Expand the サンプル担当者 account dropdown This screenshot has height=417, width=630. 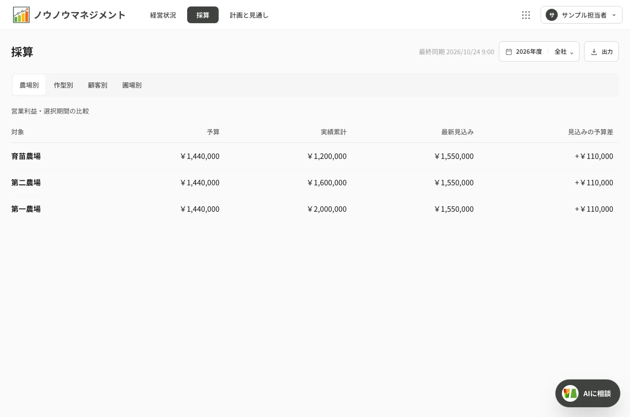581,15
